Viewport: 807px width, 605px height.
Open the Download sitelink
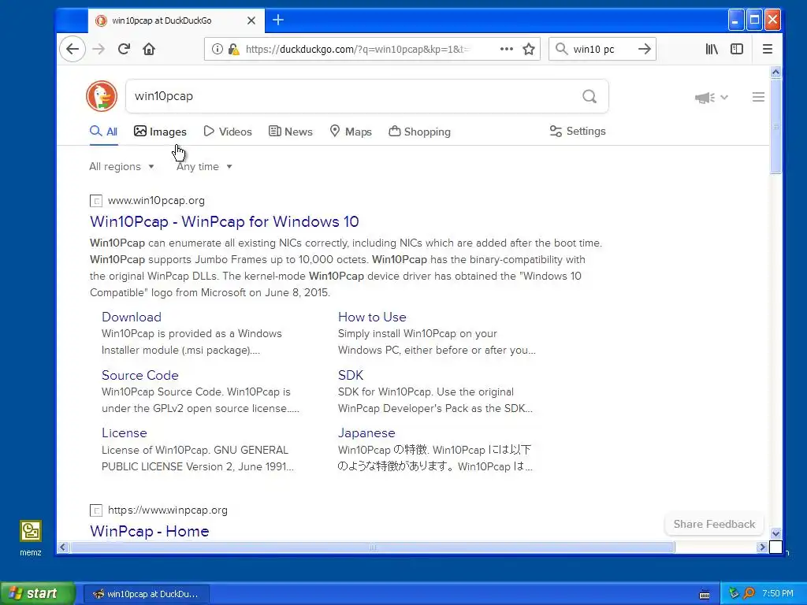pos(132,317)
